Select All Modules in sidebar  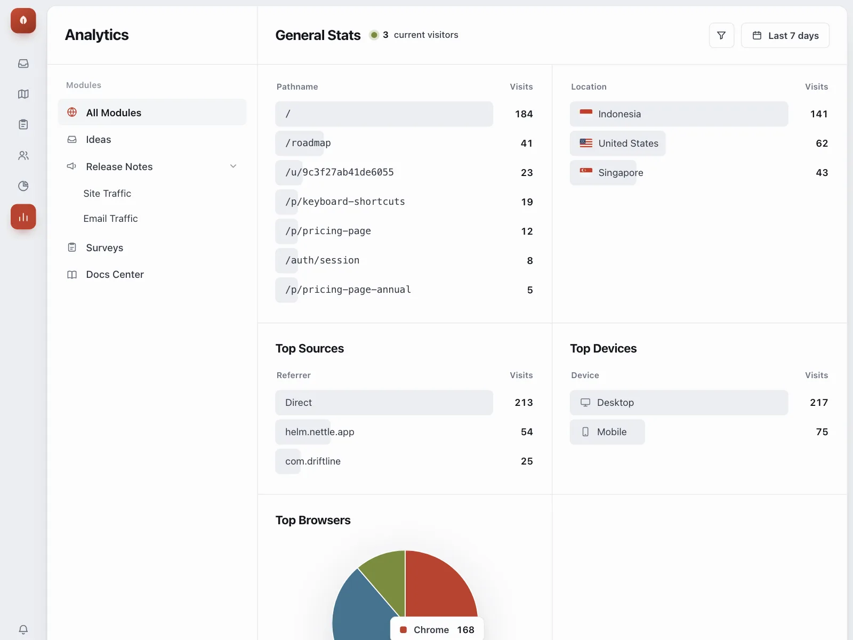click(152, 113)
